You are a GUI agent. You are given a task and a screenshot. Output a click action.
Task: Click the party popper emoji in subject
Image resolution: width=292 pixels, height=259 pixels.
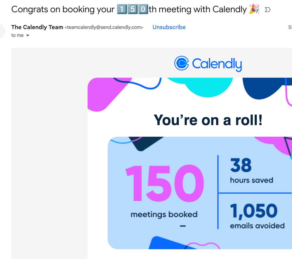pos(254,9)
